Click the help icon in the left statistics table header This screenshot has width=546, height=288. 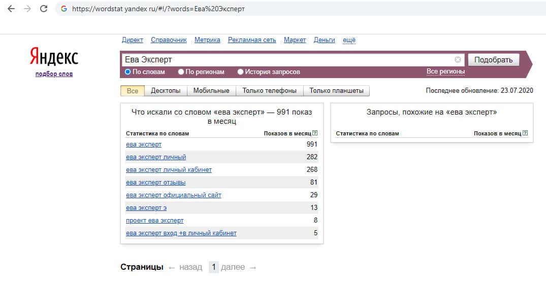[x=315, y=133]
